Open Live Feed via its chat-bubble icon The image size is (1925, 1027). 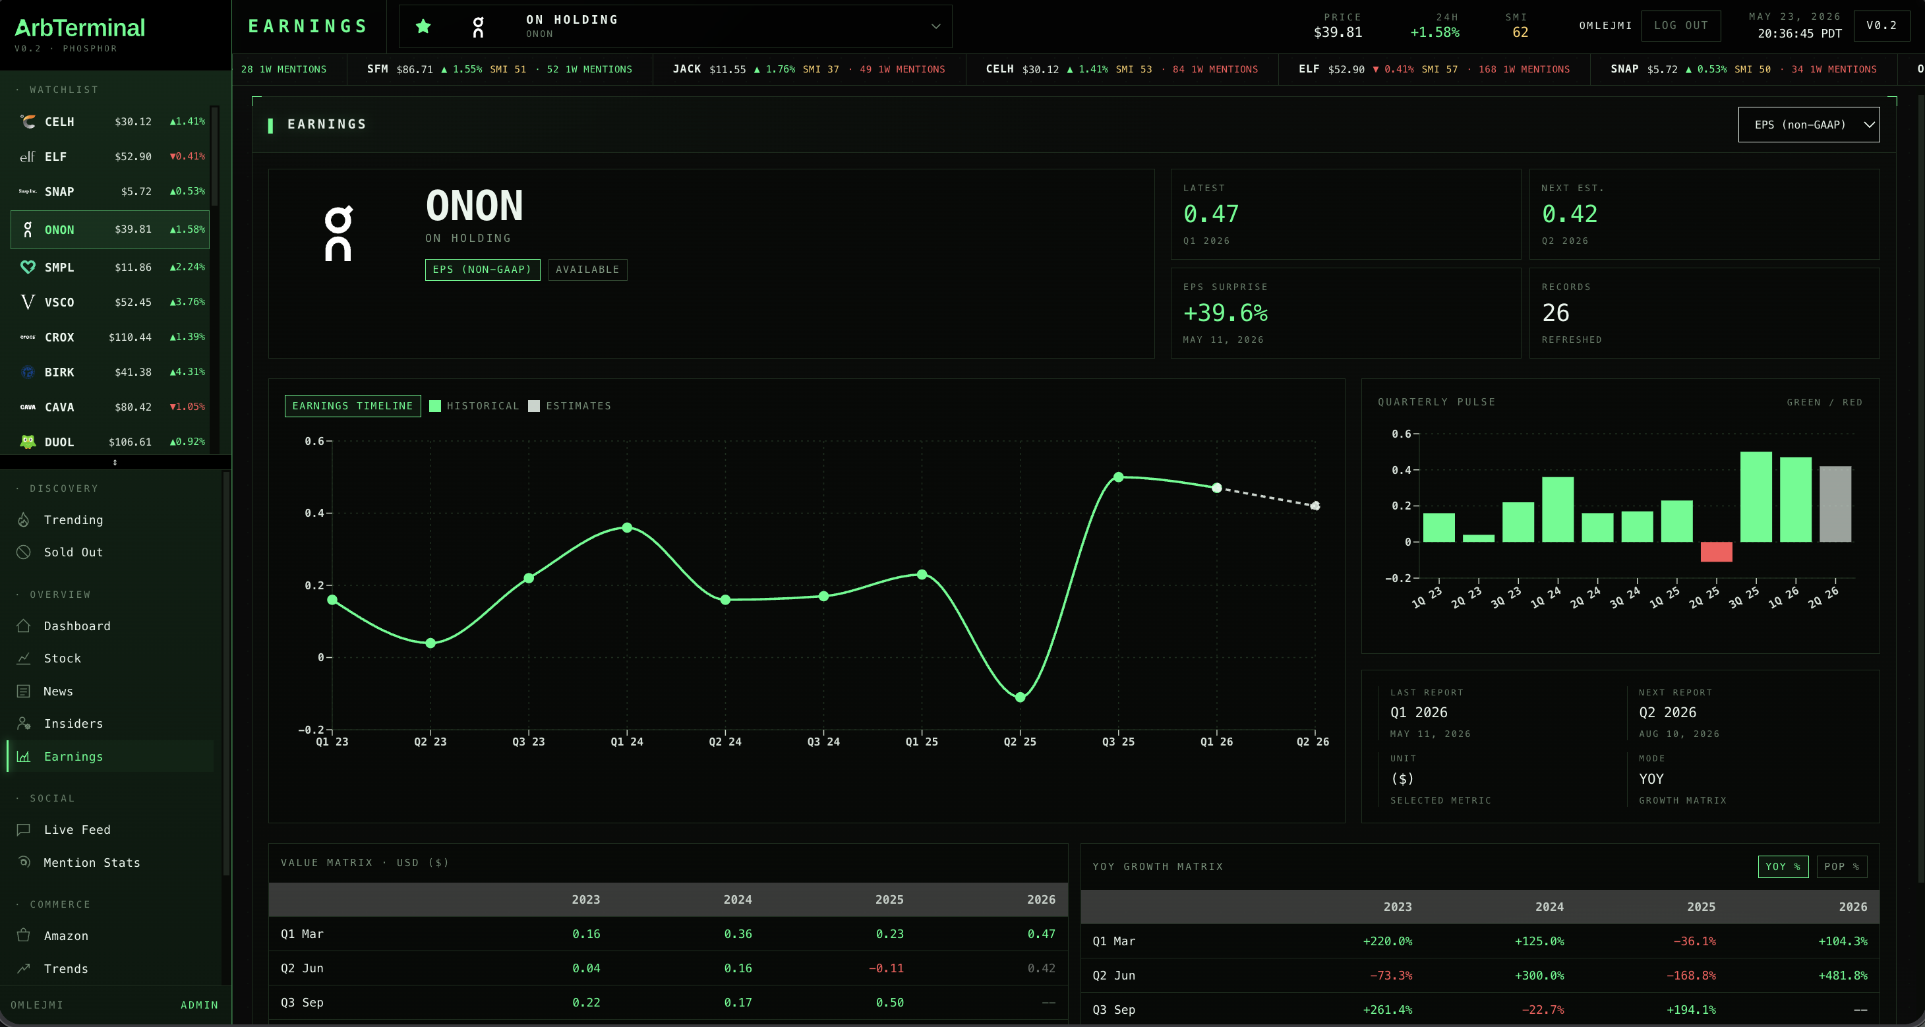23,829
